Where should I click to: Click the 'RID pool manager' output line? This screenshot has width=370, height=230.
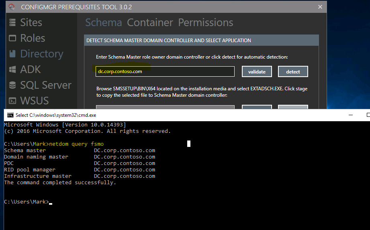point(80,169)
